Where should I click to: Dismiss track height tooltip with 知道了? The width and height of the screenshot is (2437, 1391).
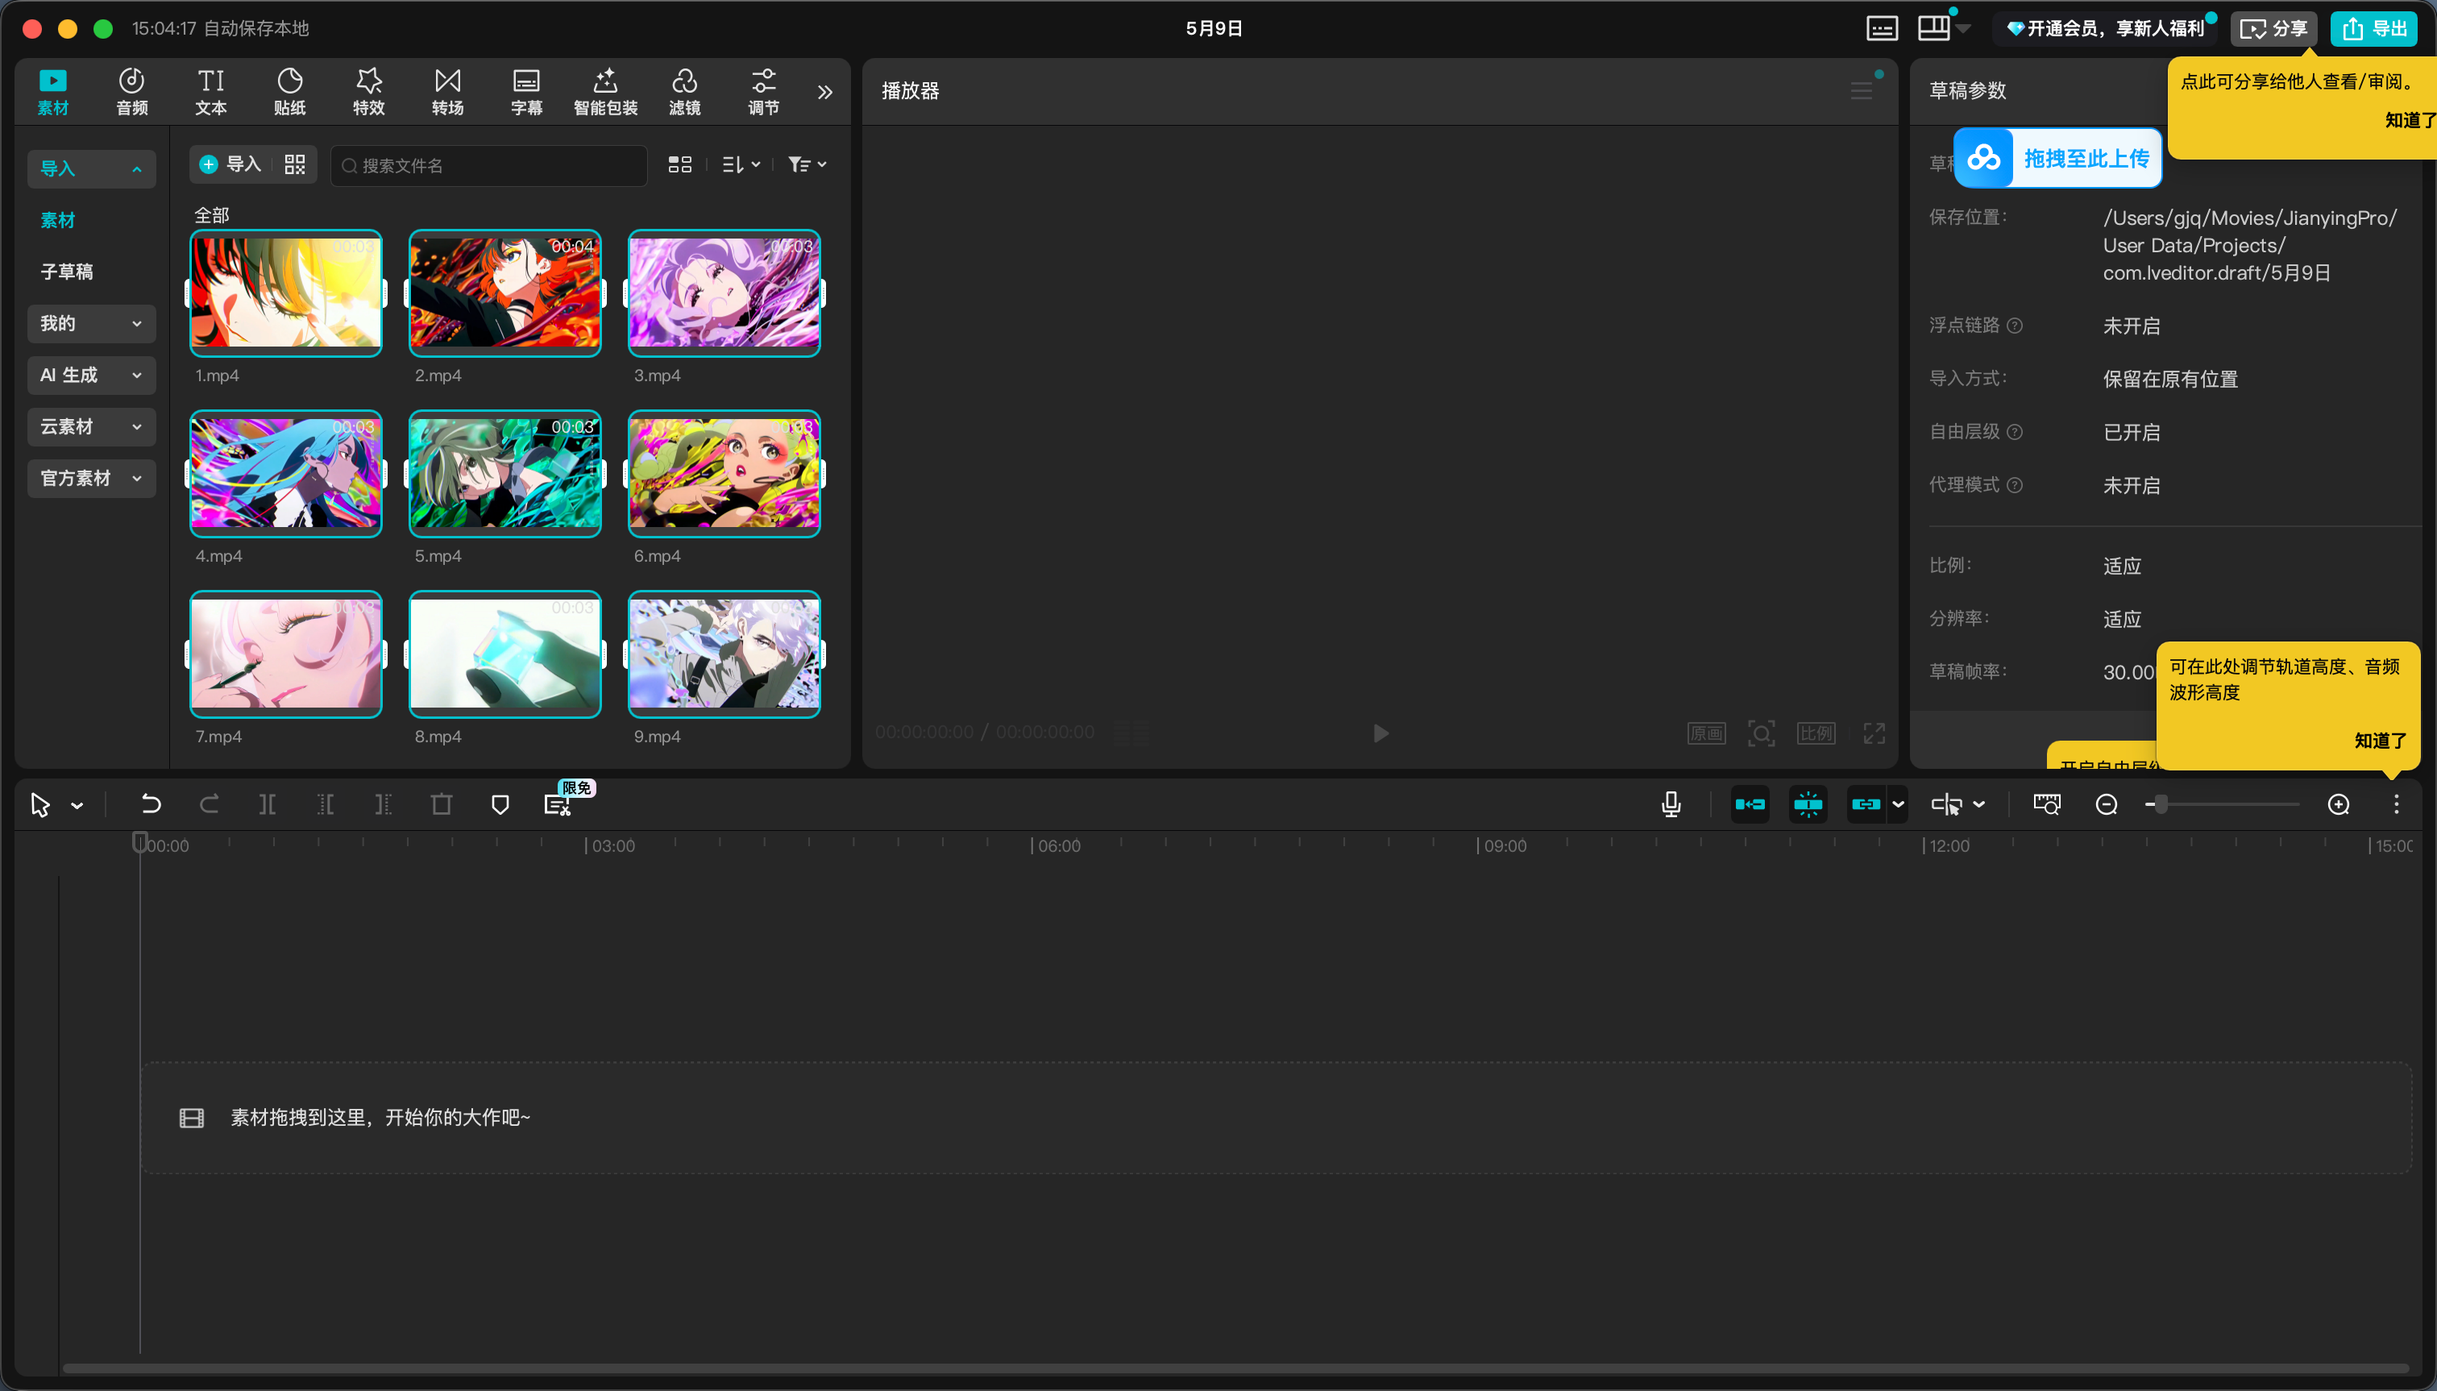2380,740
